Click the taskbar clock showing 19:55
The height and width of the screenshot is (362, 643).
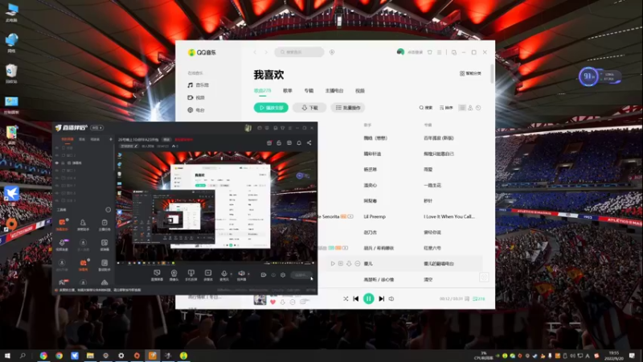[614, 356]
